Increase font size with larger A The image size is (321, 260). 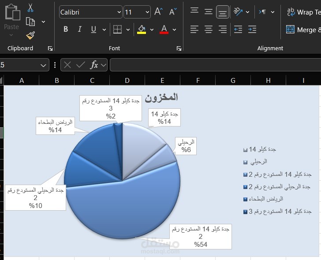coord(158,12)
